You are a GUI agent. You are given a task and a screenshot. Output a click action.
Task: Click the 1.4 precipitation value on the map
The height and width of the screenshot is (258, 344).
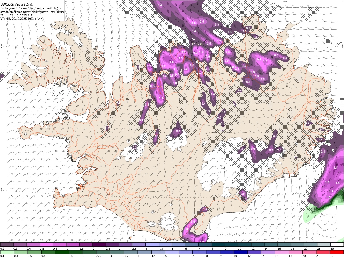[338, 183]
